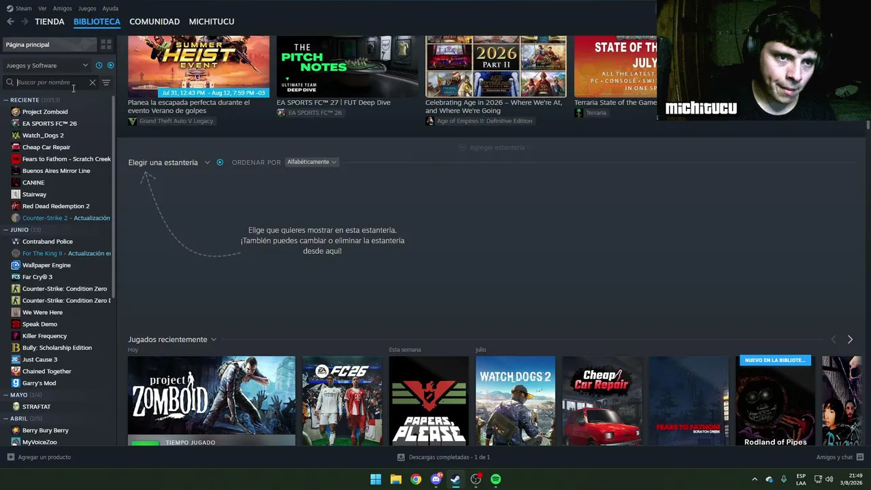This screenshot has height=490, width=871.
Task: Open Windows Start menu
Action: [x=376, y=479]
